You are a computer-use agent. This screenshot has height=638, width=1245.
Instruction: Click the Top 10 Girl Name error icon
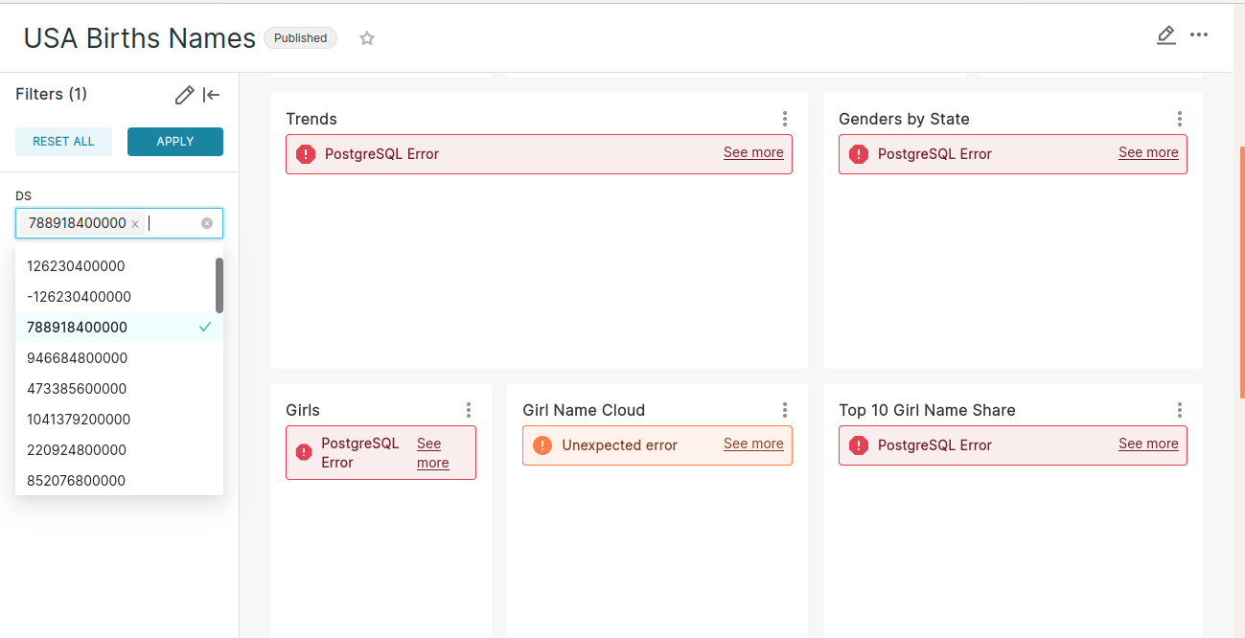(859, 445)
